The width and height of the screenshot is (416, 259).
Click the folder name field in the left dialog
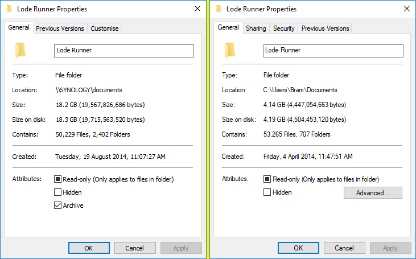coord(124,51)
